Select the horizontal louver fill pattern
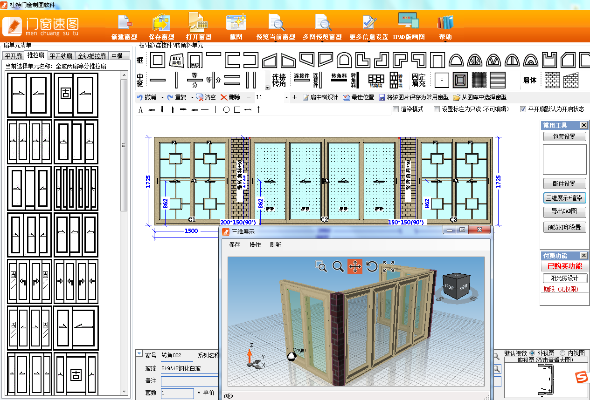This screenshot has width=590, height=400. click(498, 80)
